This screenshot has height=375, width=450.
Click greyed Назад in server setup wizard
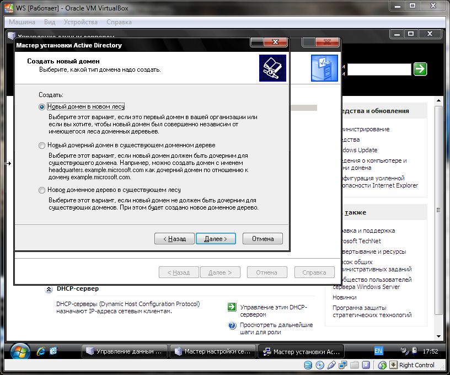[179, 272]
